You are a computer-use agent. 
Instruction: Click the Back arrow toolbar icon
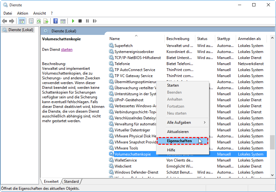(x=4, y=21)
